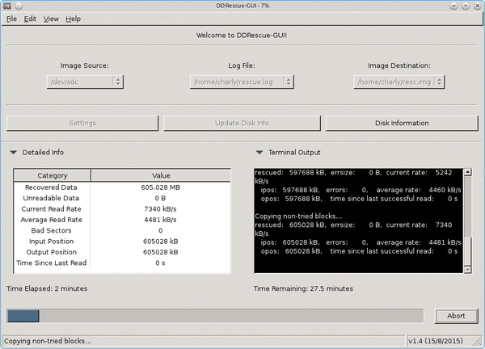Select the Input Position row label
Image resolution: width=485 pixels, height=349 pixels.
tap(51, 242)
